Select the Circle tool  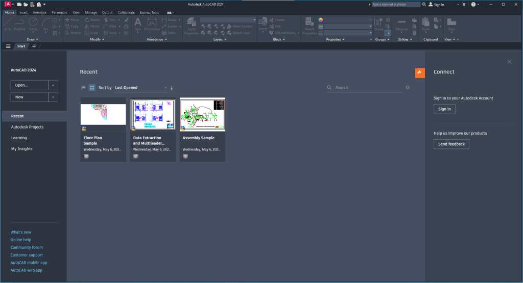pyautogui.click(x=33, y=24)
